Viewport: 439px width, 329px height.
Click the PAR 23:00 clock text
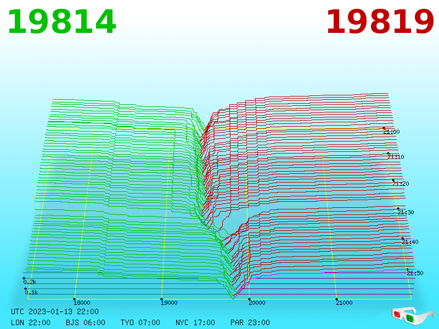tap(250, 322)
